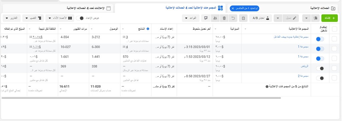Open the مجموعة 2 ad set link
This screenshot has height=121, width=342.
(303, 76)
